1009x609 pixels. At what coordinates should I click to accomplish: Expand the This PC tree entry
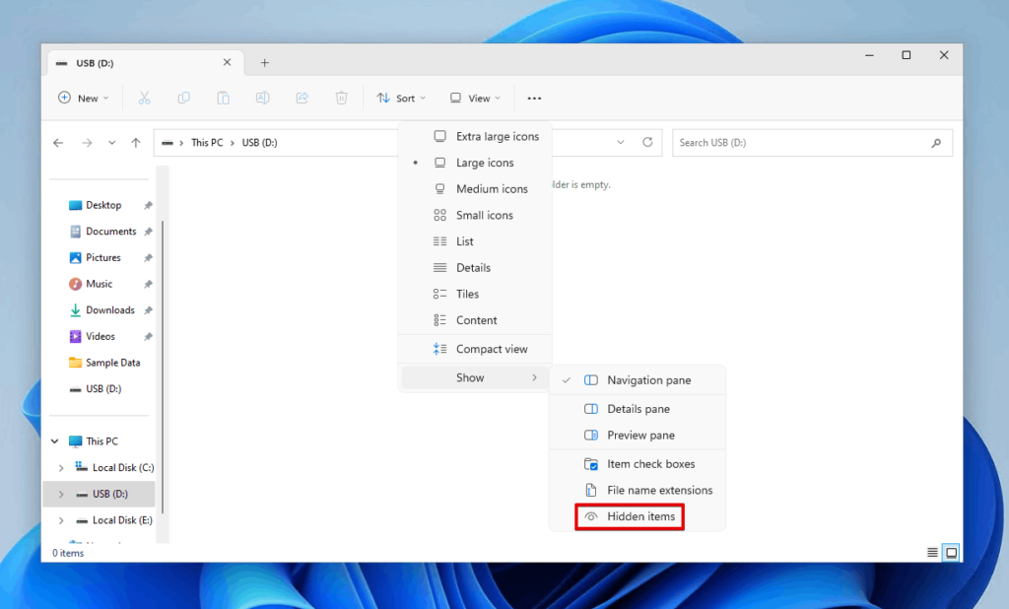point(56,440)
